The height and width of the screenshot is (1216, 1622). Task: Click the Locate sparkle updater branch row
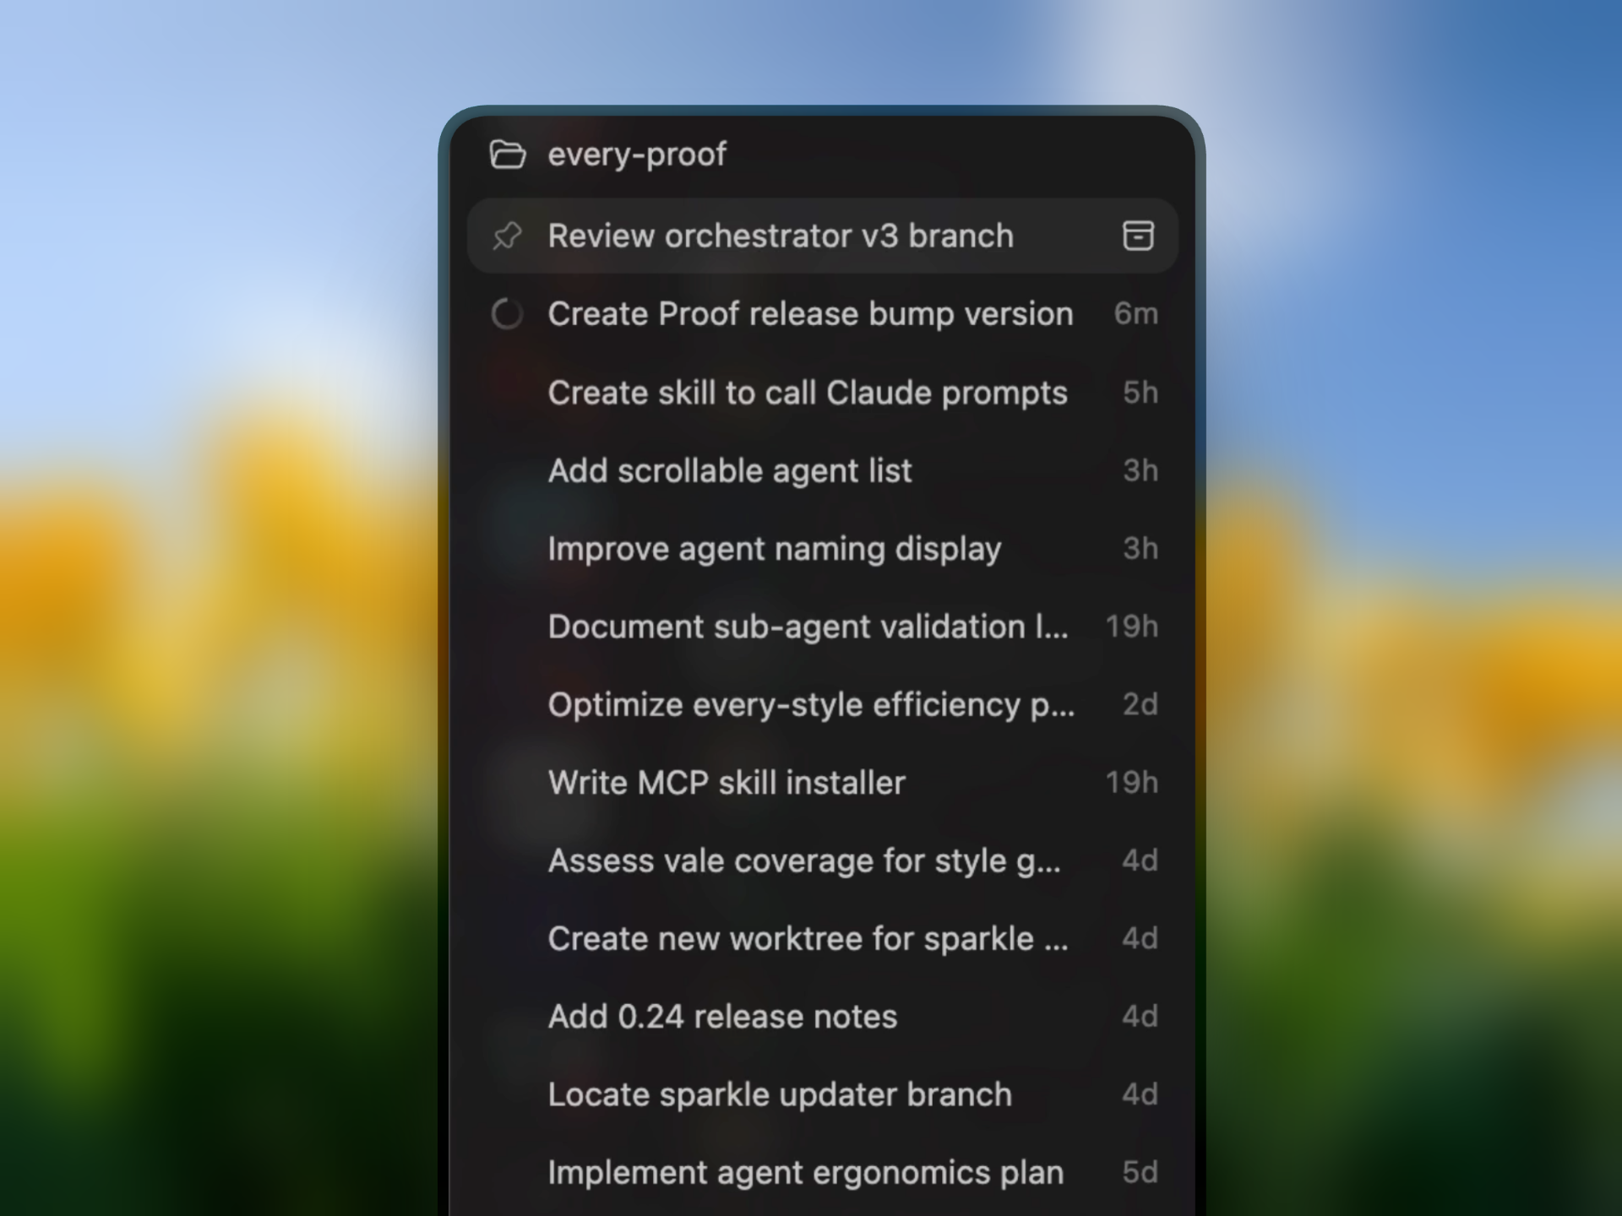coord(779,1094)
